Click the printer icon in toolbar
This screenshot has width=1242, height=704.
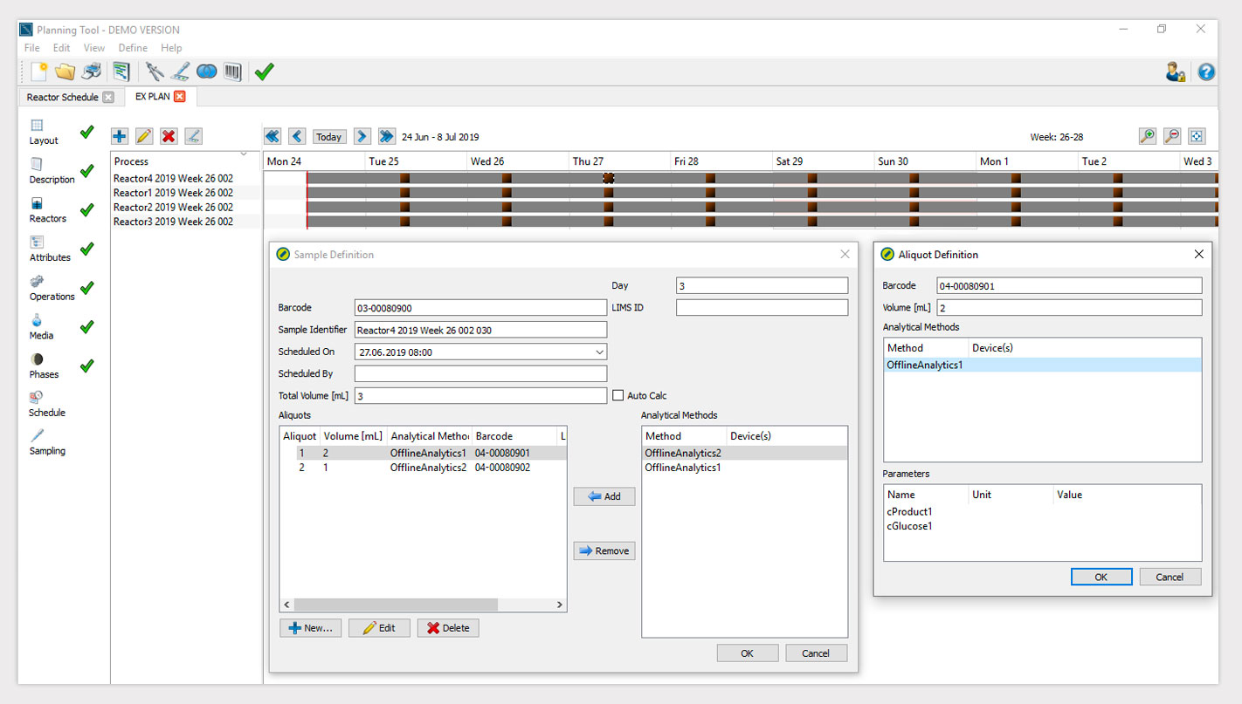[x=92, y=72]
